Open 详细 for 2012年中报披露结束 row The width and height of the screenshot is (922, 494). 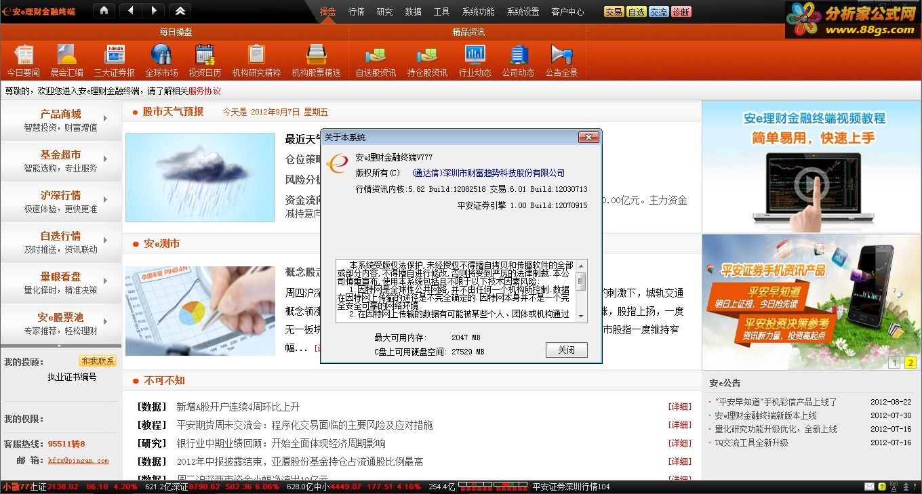[x=680, y=461]
